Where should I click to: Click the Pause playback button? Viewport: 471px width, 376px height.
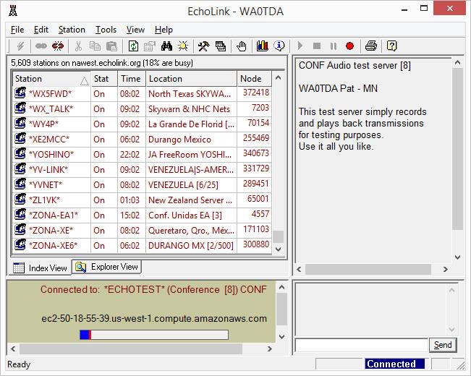(334, 46)
